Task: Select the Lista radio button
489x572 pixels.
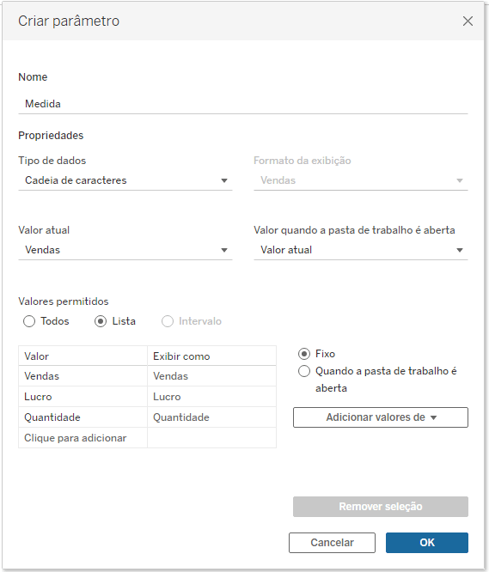Action: [101, 321]
